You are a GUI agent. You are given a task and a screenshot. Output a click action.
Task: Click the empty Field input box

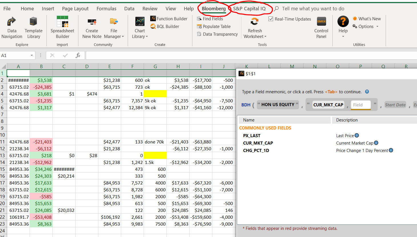coord(361,105)
